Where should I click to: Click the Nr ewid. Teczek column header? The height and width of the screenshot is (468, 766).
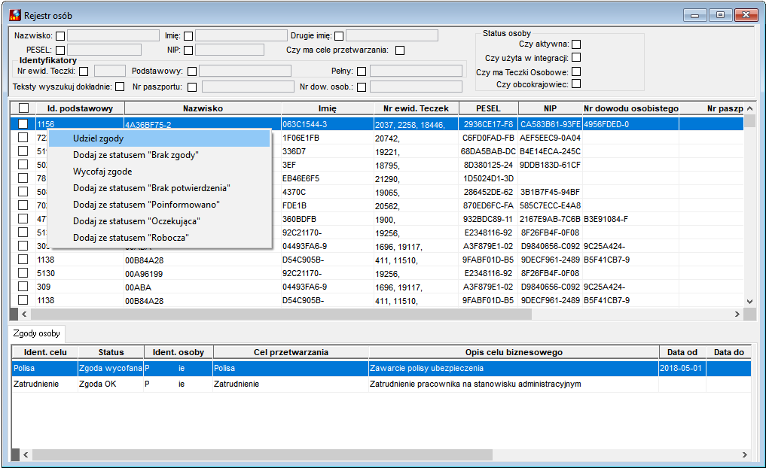click(416, 108)
